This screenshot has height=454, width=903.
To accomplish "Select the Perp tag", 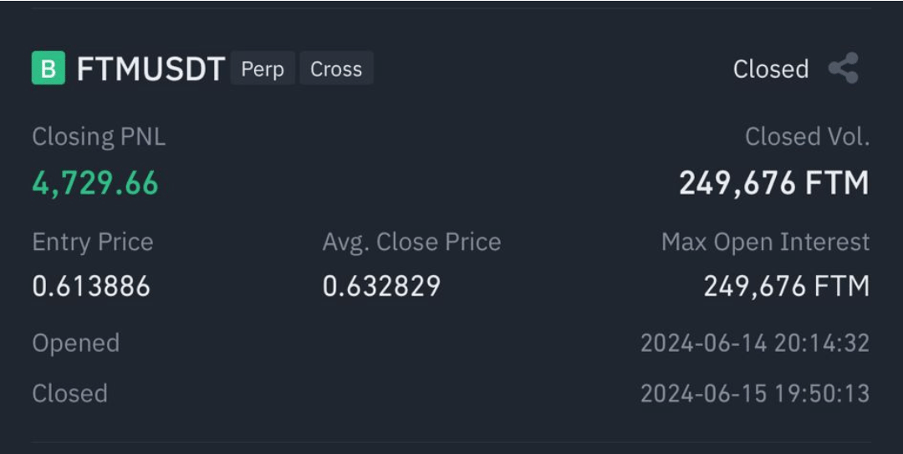I will coord(263,68).
